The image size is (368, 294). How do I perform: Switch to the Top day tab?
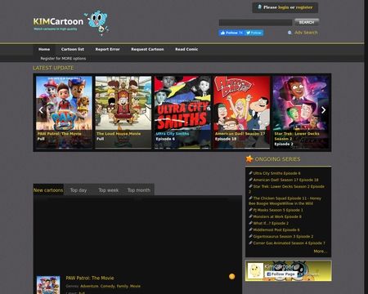tap(79, 190)
